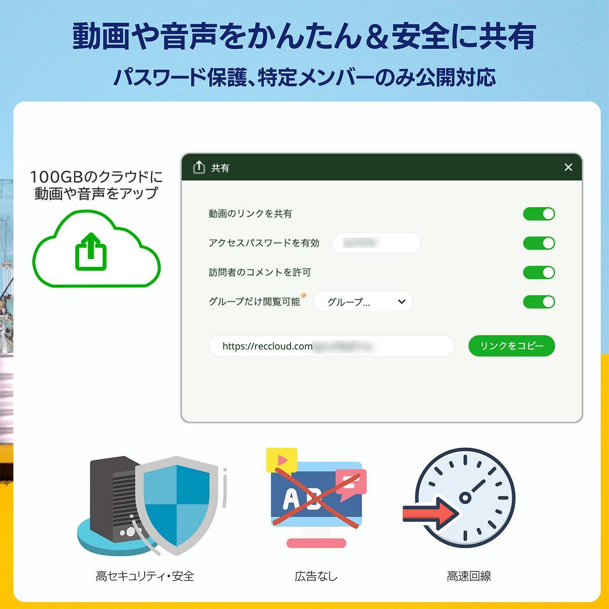This screenshot has width=609, height=609.
Task: Copy link with リンクをコピー button
Action: 512,346
